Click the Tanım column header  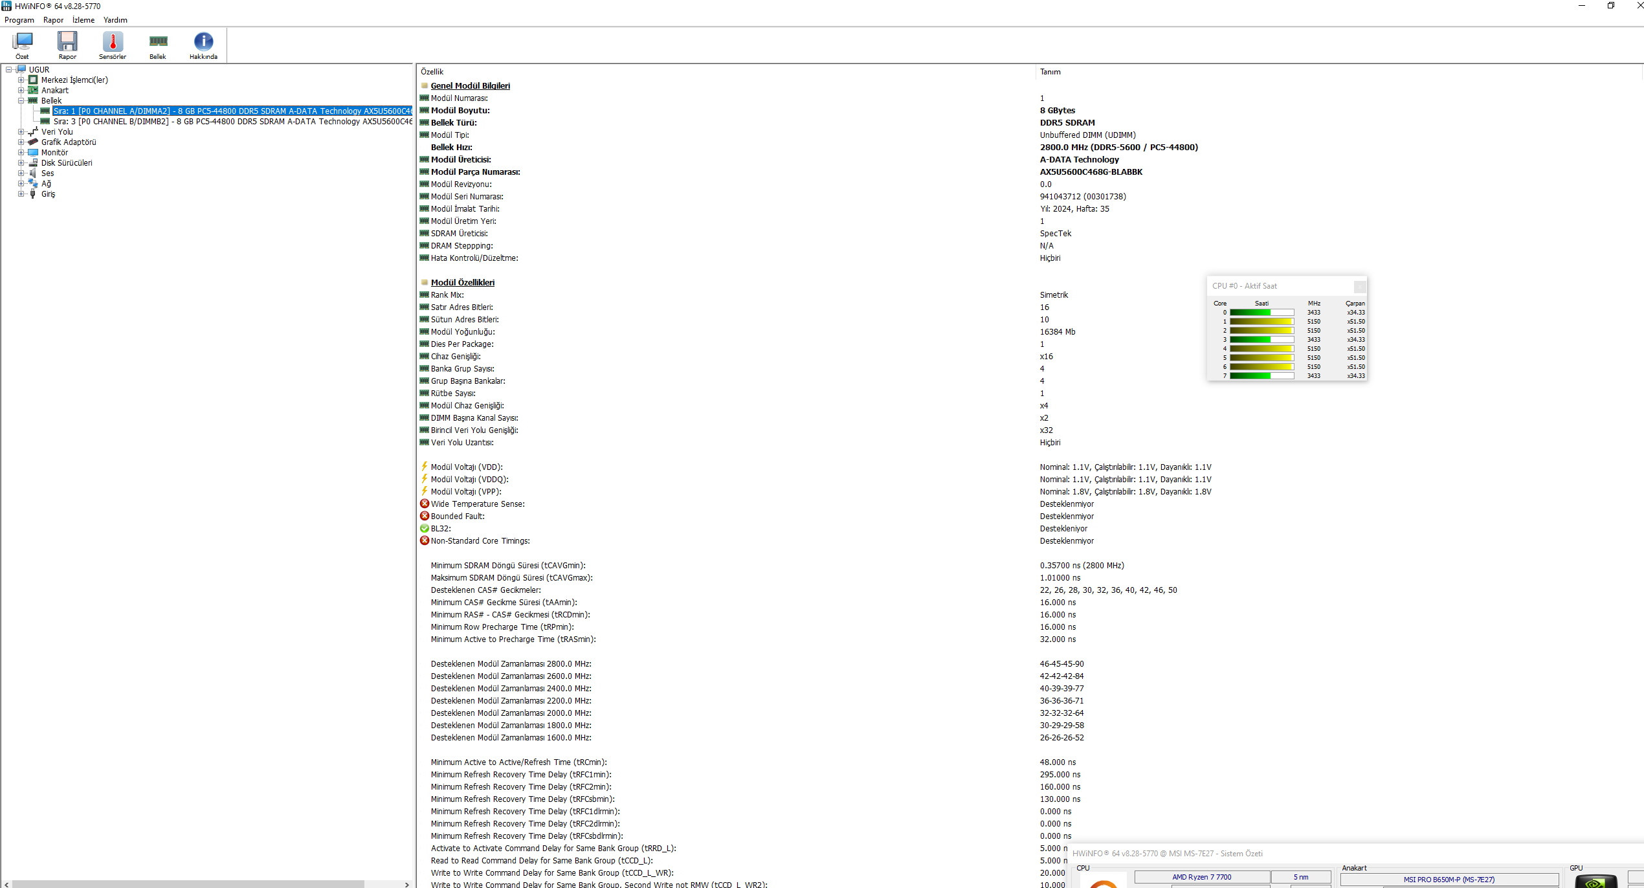(x=1050, y=72)
